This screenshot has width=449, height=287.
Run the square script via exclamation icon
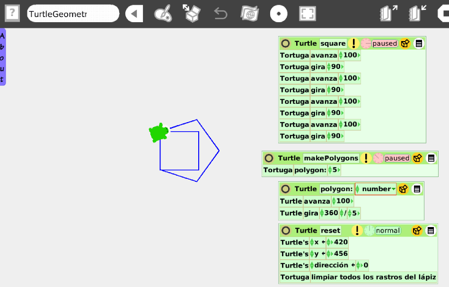click(x=353, y=43)
